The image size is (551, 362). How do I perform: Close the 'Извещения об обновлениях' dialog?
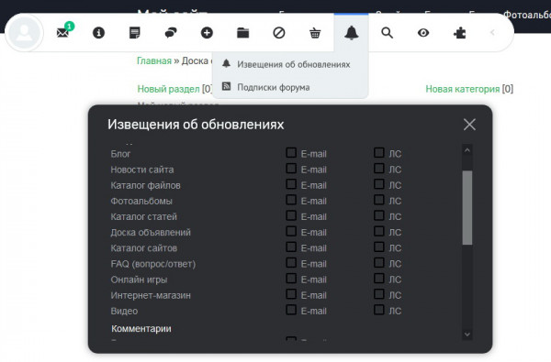click(x=469, y=125)
